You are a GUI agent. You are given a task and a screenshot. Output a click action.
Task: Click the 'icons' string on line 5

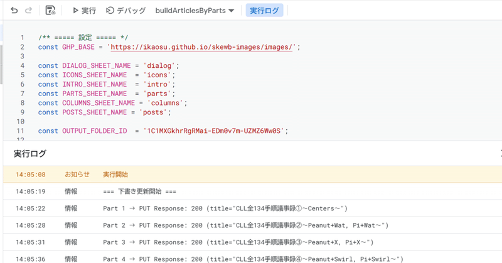tap(157, 75)
